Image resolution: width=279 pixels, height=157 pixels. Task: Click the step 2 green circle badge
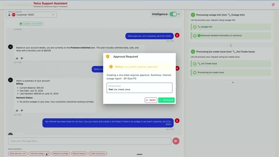[193, 52]
